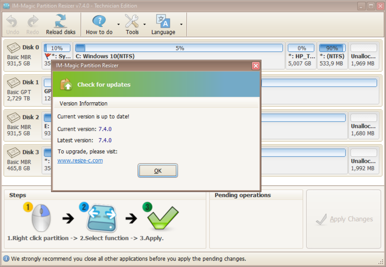386x267 pixels.
Task: Click the 0% HP_T partition usage bar
Action: point(301,48)
